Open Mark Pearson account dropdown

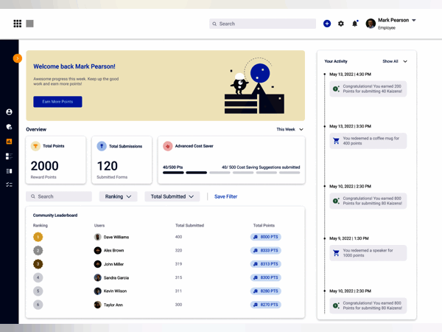click(x=414, y=21)
